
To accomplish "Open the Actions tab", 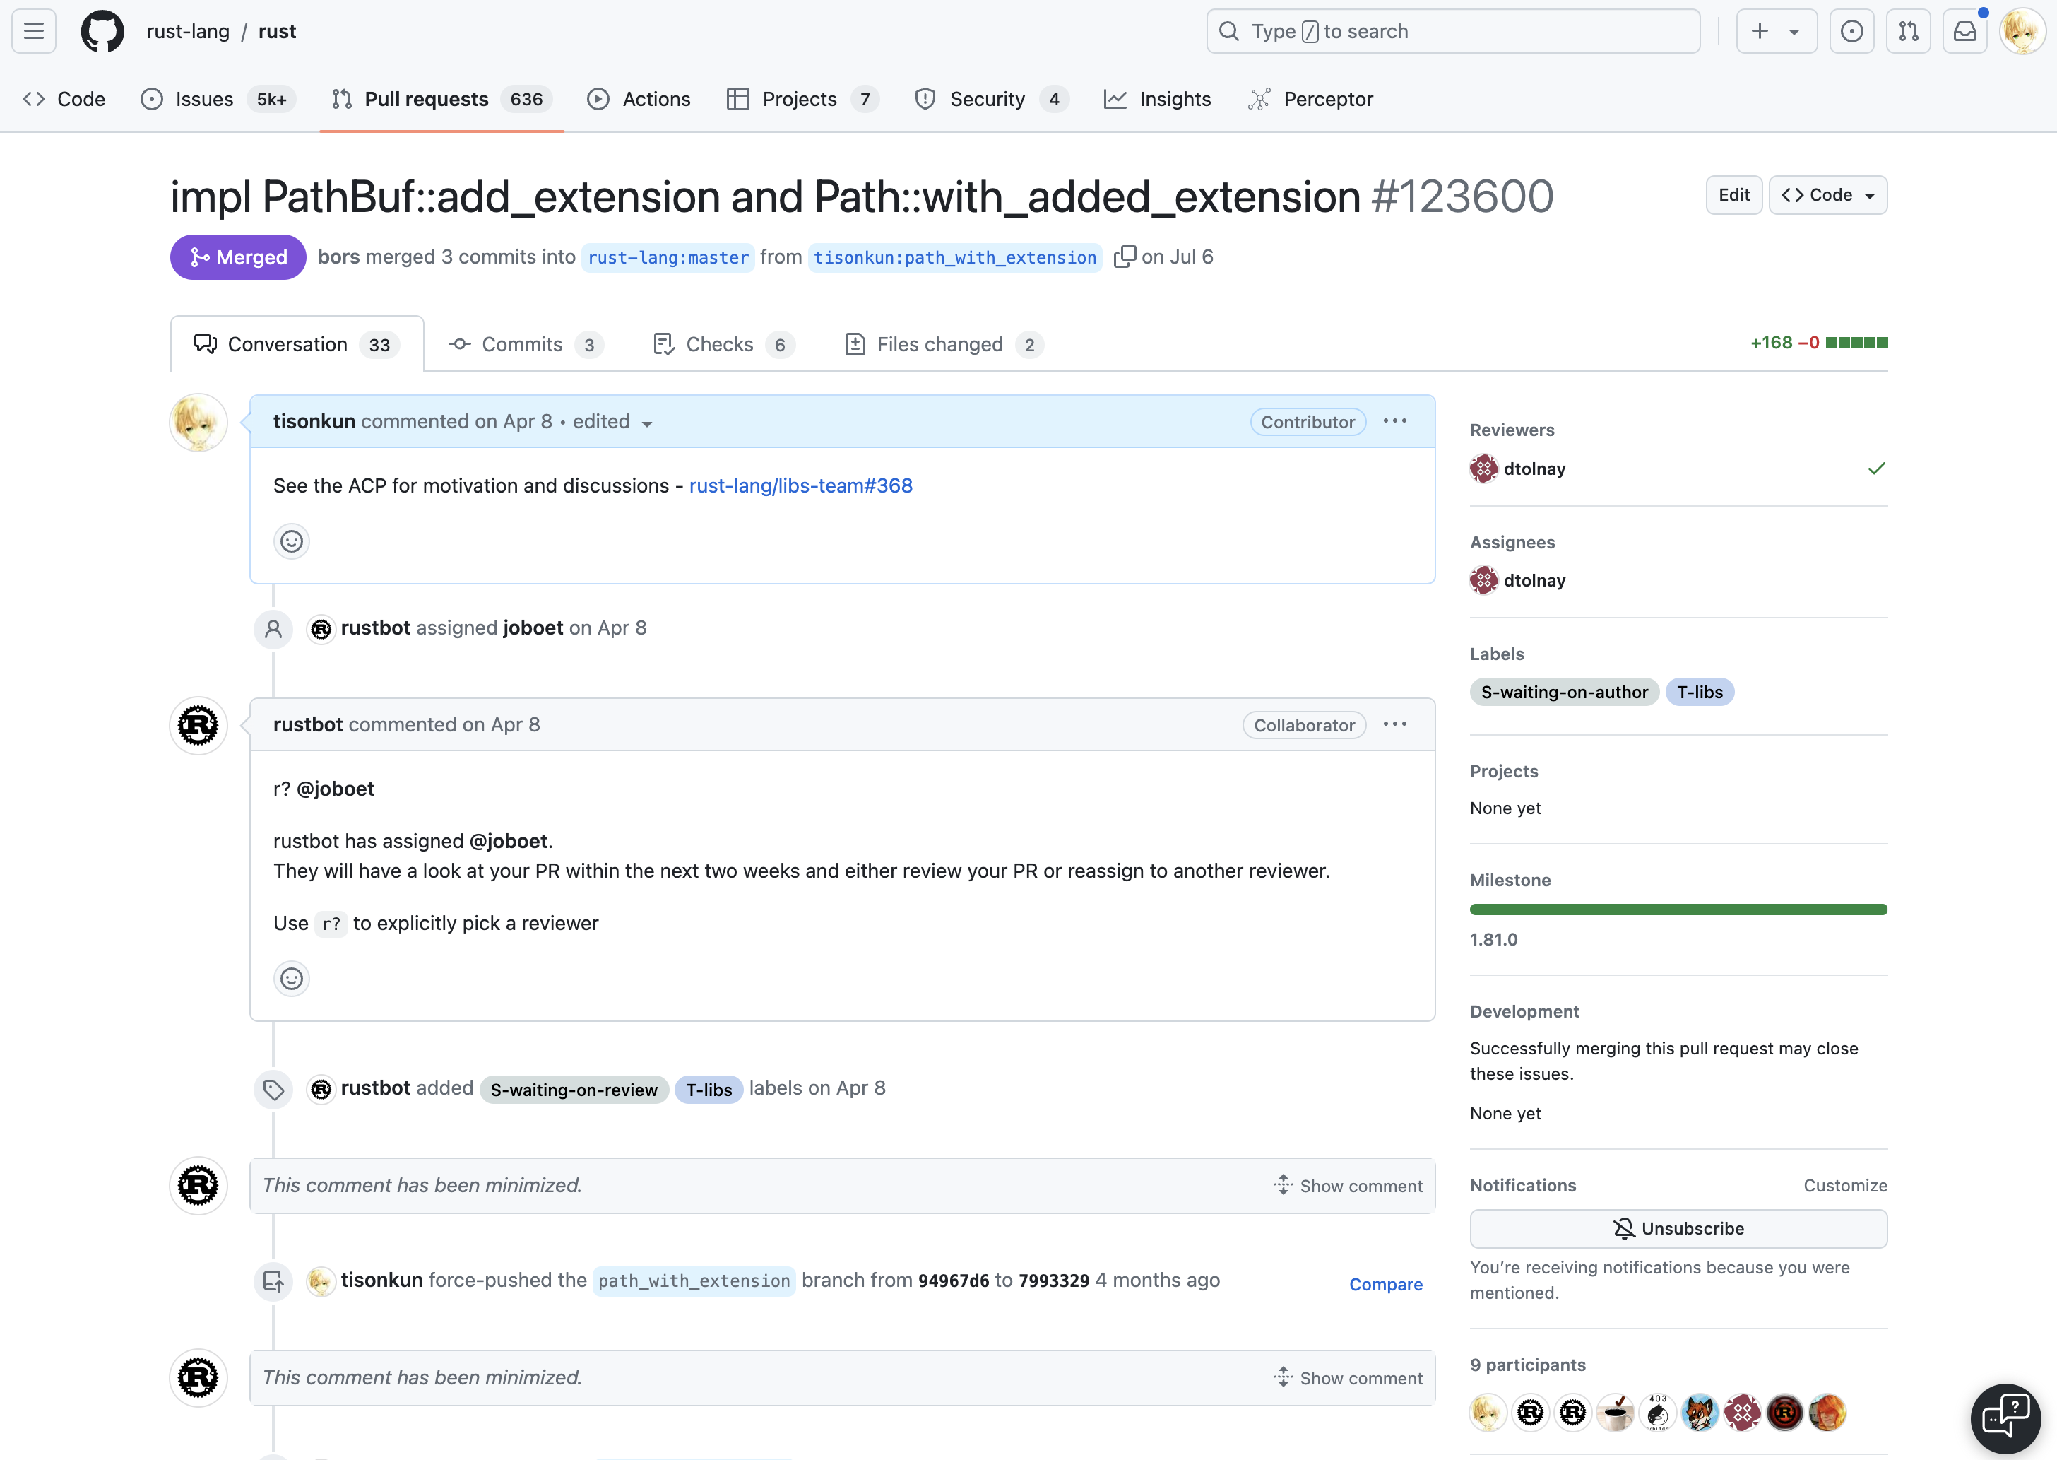I will (x=639, y=99).
